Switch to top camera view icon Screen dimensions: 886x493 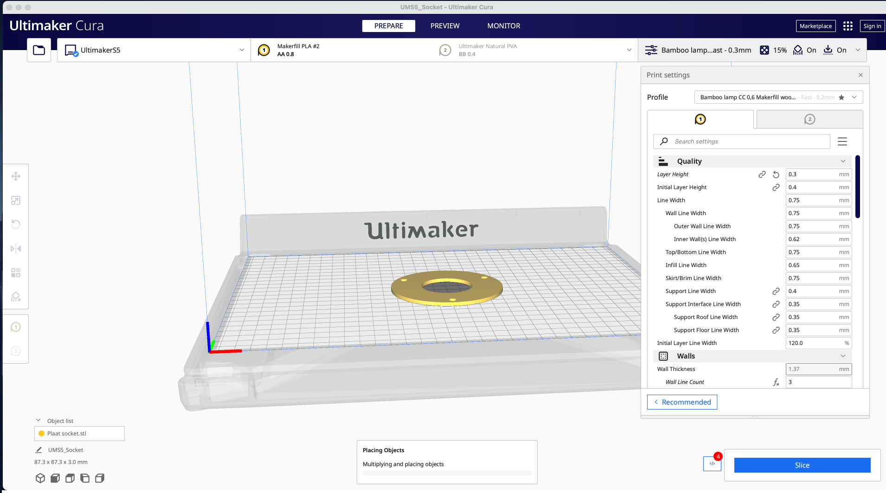tap(70, 478)
